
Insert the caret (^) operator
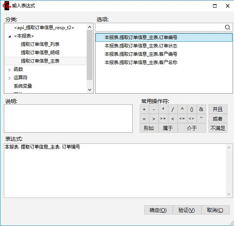pyautogui.click(x=182, y=109)
